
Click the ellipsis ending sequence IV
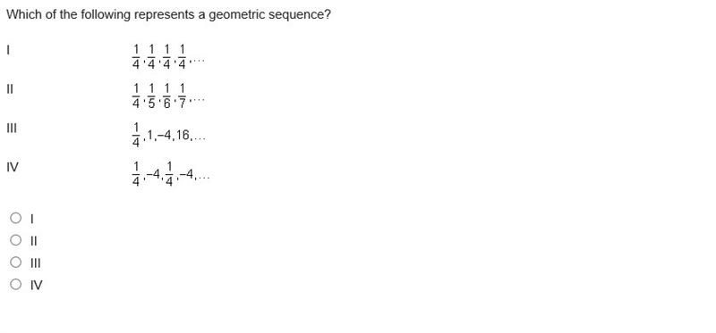(x=203, y=177)
